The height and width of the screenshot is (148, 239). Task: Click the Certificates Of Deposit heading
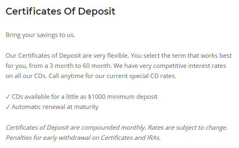(x=60, y=11)
